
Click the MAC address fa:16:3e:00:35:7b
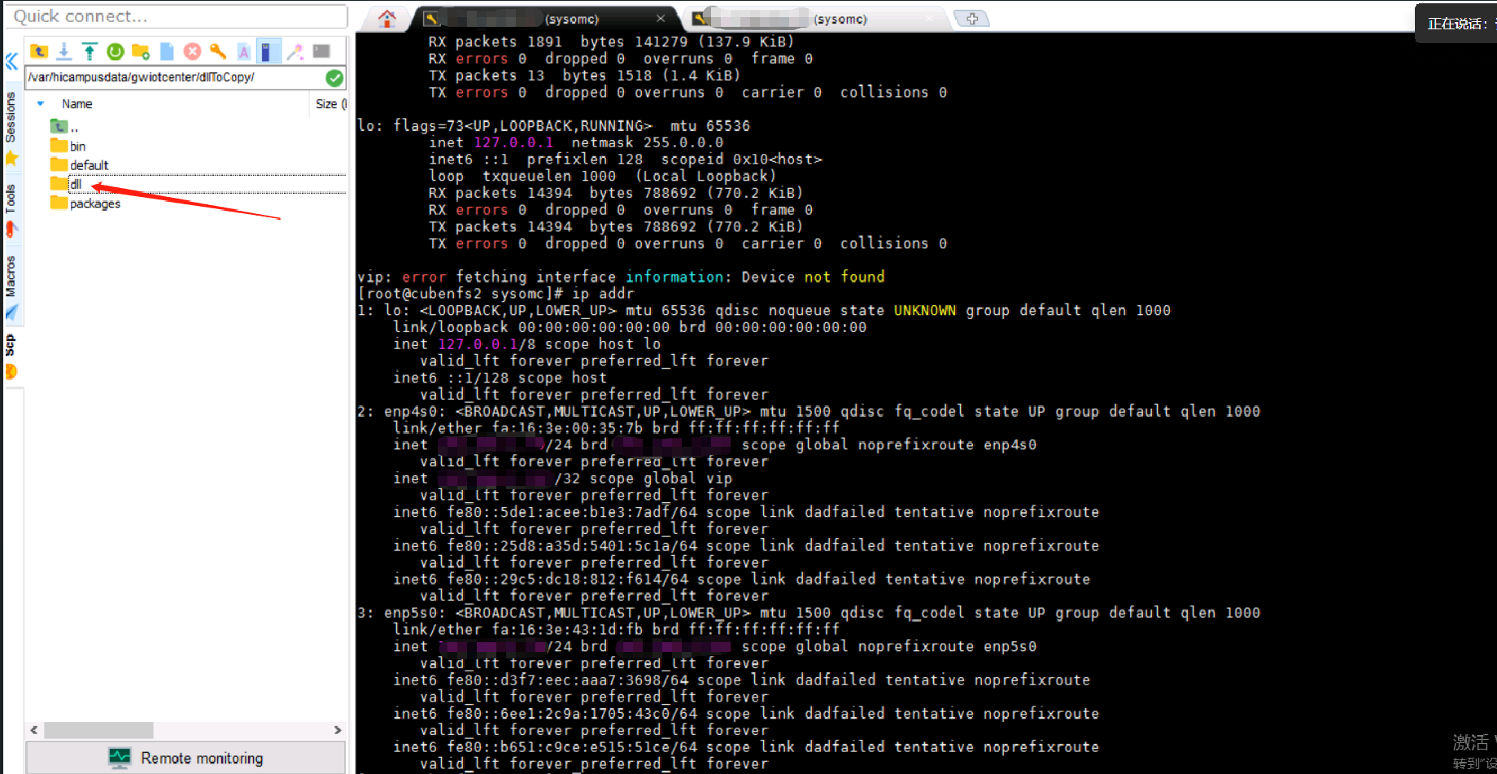[x=567, y=428]
